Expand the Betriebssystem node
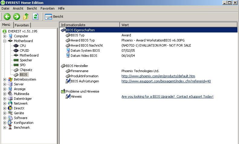The image size is (239, 144). coord(5,79)
